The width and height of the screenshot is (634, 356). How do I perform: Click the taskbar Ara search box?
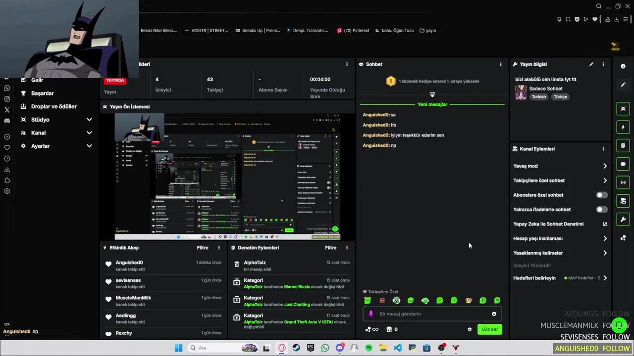tap(223, 348)
